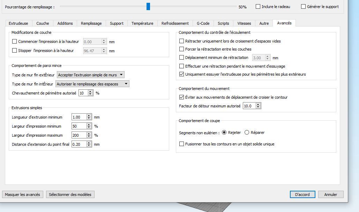Click the D'accord button
The height and width of the screenshot is (212, 359).
point(302,194)
